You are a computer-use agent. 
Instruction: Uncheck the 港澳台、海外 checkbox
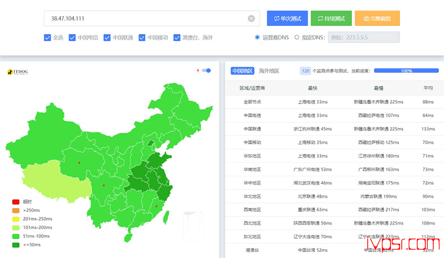tap(177, 38)
